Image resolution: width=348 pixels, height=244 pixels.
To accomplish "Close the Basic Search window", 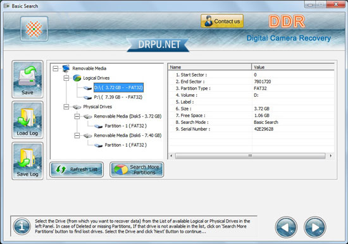I will pos(336,4).
